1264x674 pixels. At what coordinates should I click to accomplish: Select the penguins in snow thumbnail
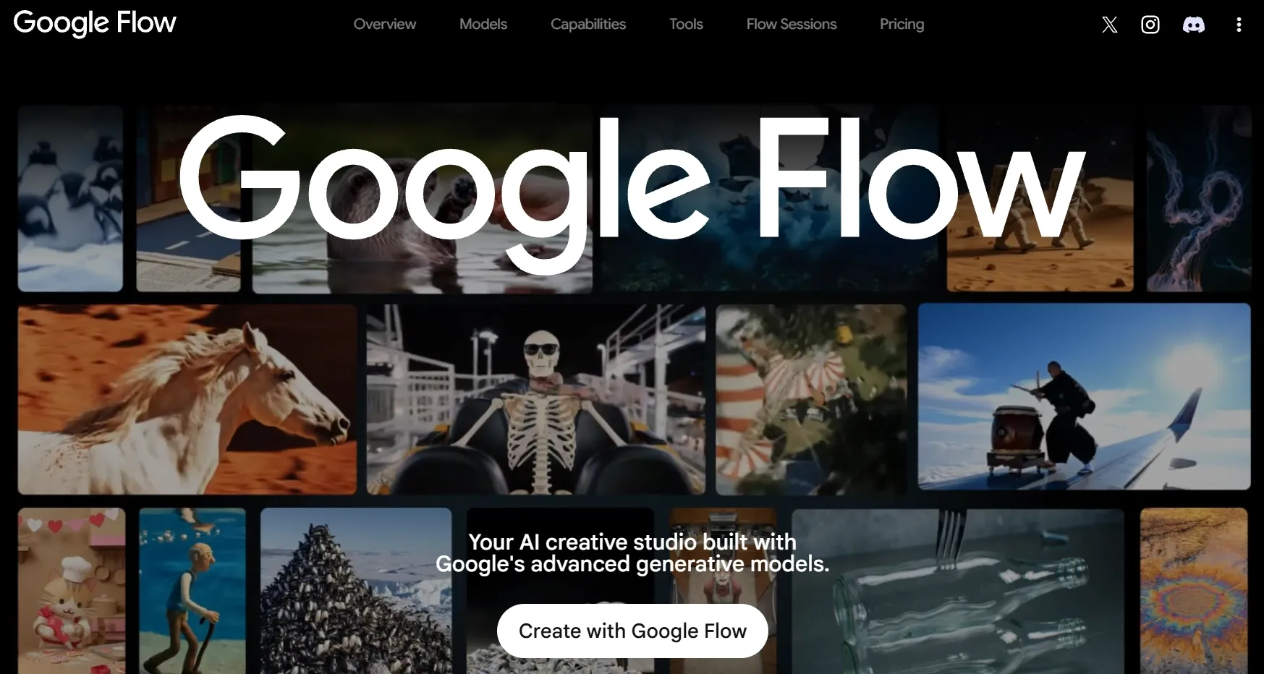[70, 199]
